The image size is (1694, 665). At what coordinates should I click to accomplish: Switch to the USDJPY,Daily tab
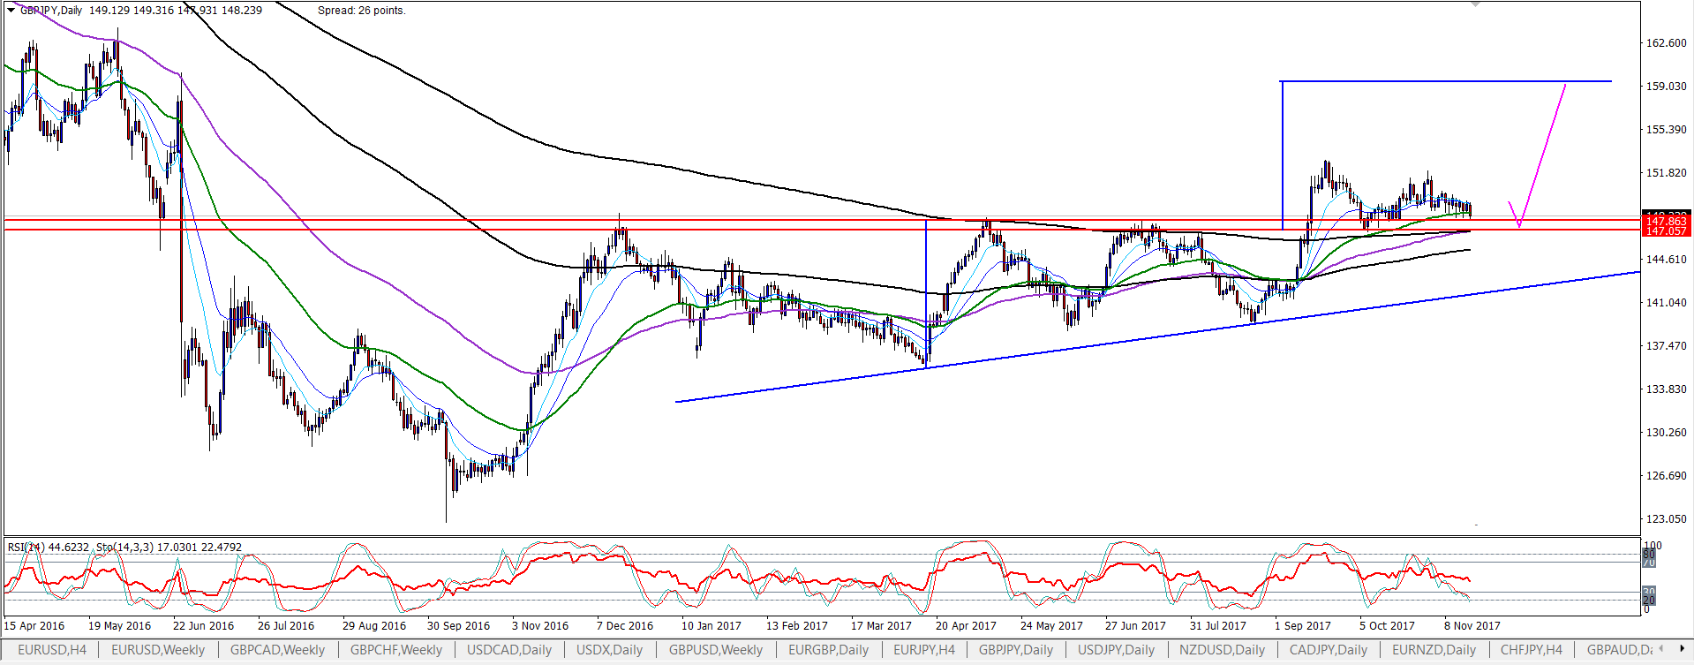click(1116, 650)
